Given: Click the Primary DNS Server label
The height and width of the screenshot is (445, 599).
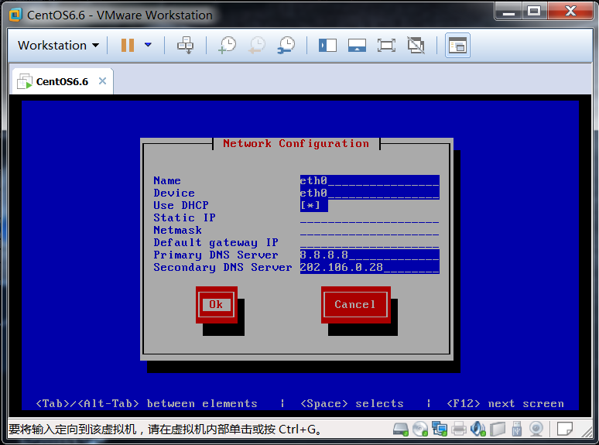Looking at the screenshot, I should (216, 255).
